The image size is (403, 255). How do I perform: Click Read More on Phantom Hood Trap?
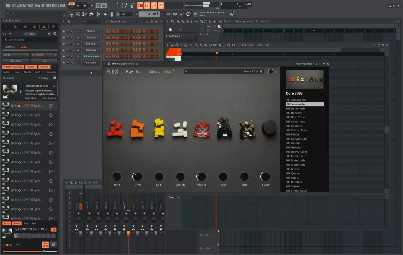point(30,98)
